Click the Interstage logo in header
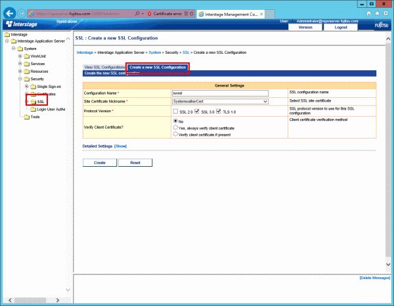The height and width of the screenshot is (306, 394). click(22, 24)
